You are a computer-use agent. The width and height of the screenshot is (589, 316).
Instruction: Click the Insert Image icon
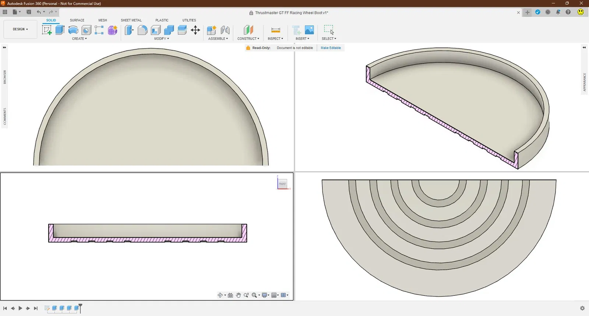pos(310,30)
